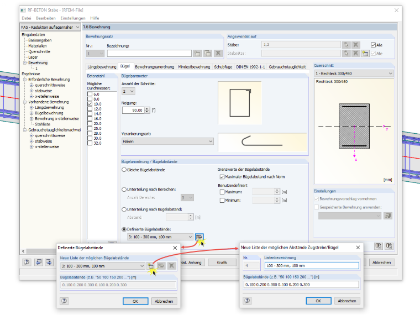This screenshot has height=315, width=420.
Task: Open the Einstellungen menu
Action: 73,18
